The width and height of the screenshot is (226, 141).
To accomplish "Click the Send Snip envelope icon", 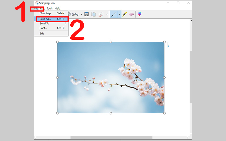I will pos(101,14).
